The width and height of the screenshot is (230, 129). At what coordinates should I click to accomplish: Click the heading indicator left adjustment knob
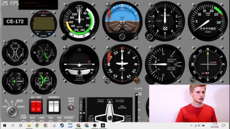click(107, 80)
